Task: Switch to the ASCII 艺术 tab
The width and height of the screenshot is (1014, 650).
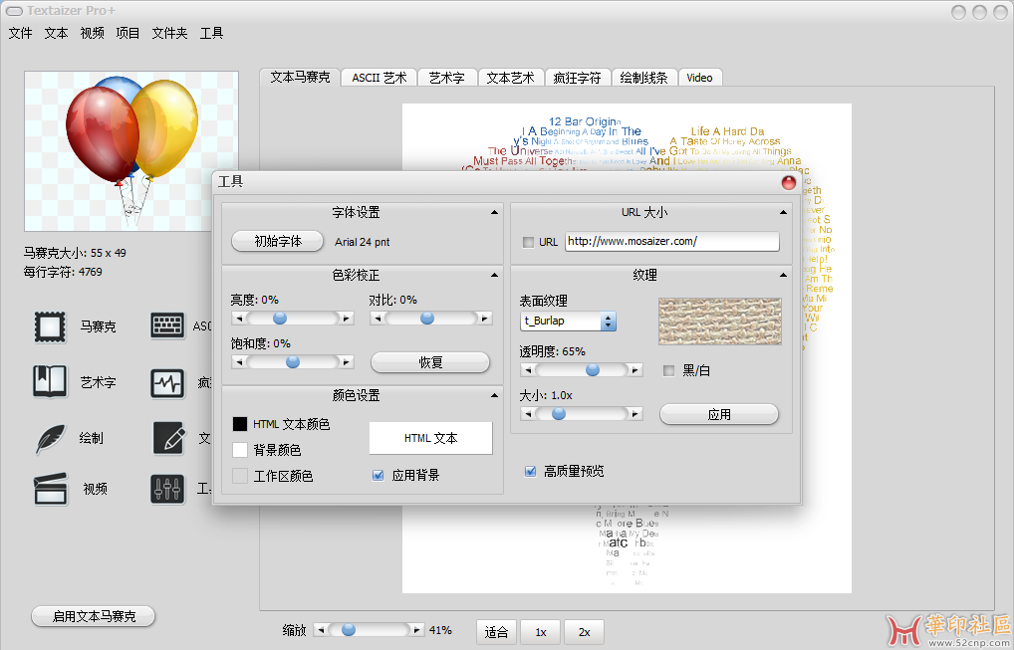Action: tap(380, 78)
